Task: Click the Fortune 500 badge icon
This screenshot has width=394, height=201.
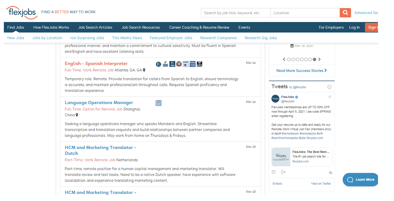Action: [x=165, y=64]
